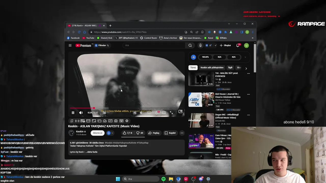Open the YouTube account avatar U
The image size is (326, 183).
(x=246, y=45)
